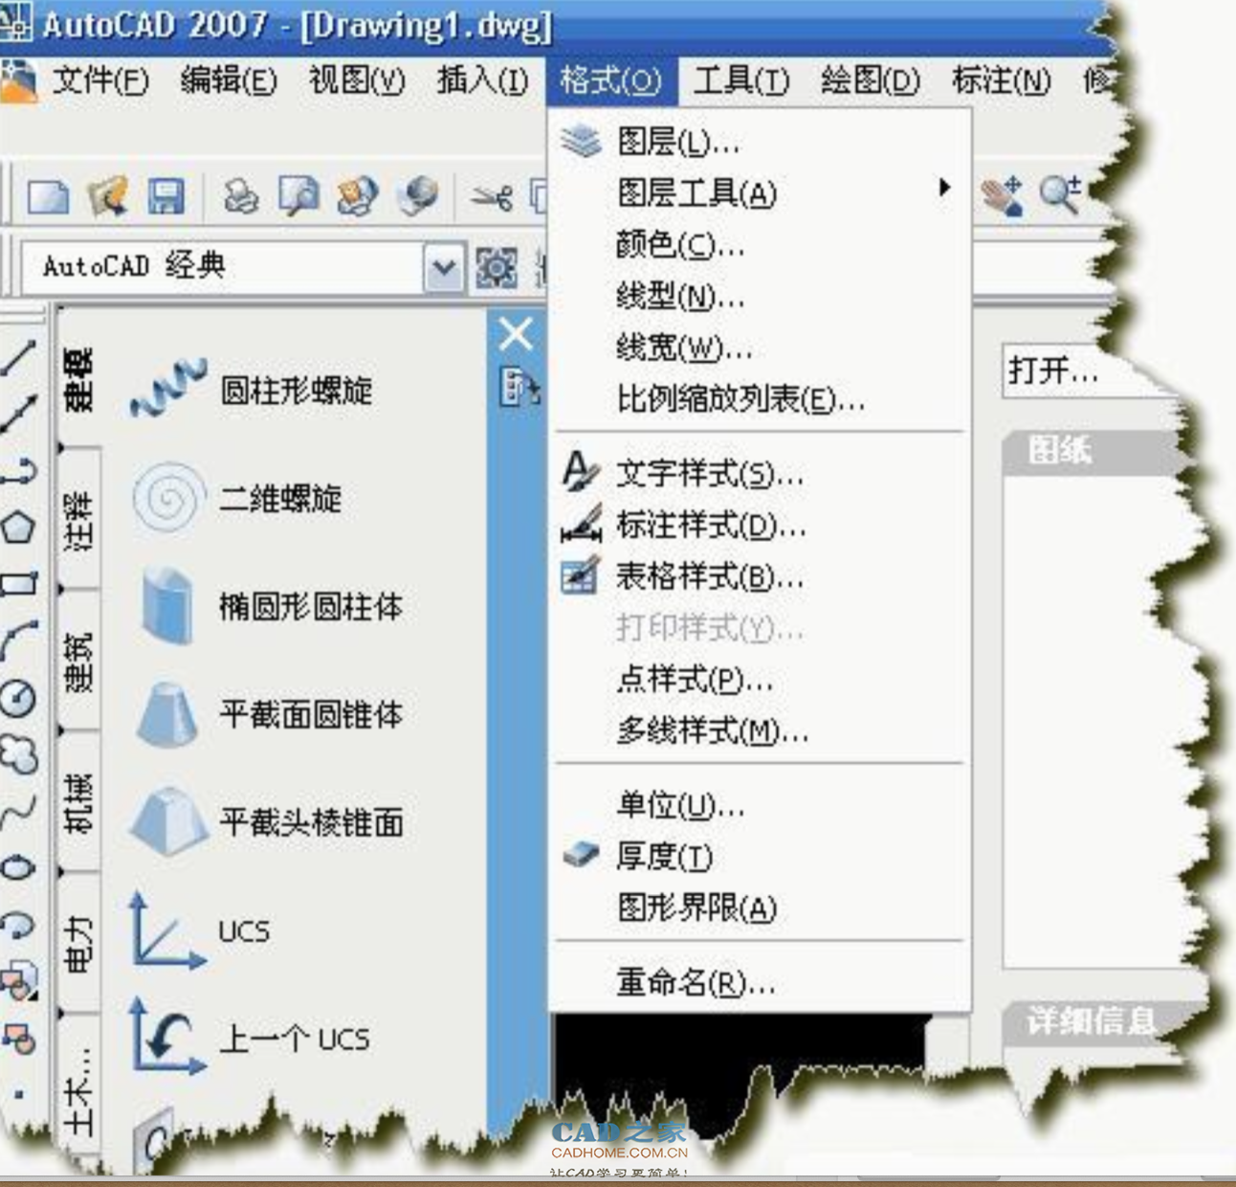Click the Zoom realtime magnifier icon
The height and width of the screenshot is (1187, 1236).
[1060, 196]
